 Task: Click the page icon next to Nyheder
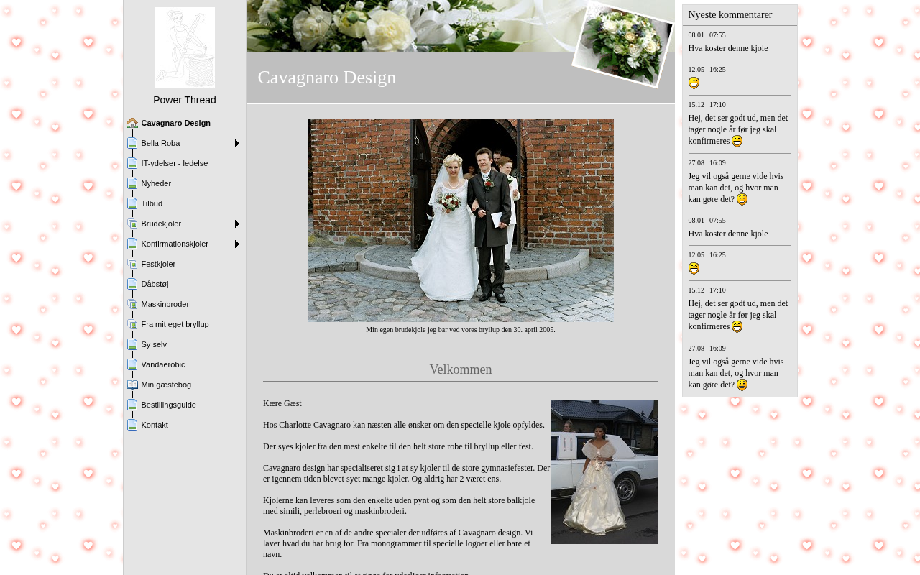pyautogui.click(x=132, y=183)
